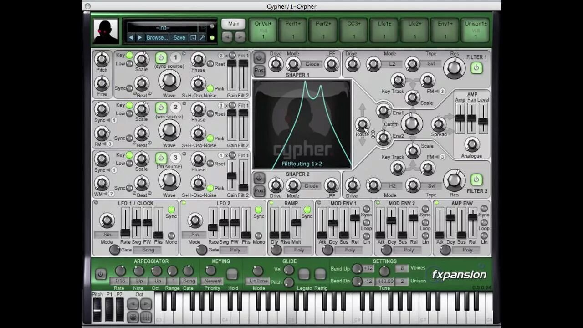Adjust the settings Tune knob
Screen dimensions: 583x328
pos(384,271)
